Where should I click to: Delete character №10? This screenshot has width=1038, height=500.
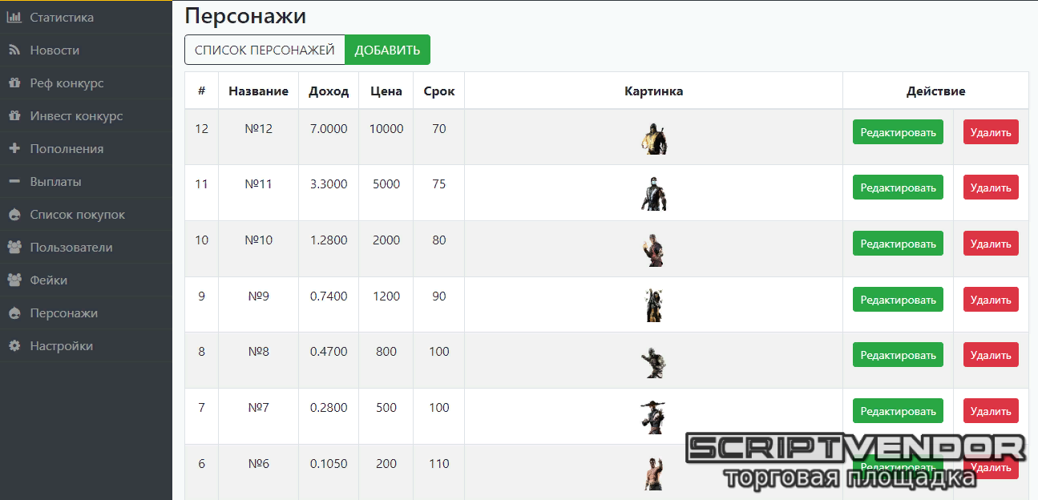(991, 244)
